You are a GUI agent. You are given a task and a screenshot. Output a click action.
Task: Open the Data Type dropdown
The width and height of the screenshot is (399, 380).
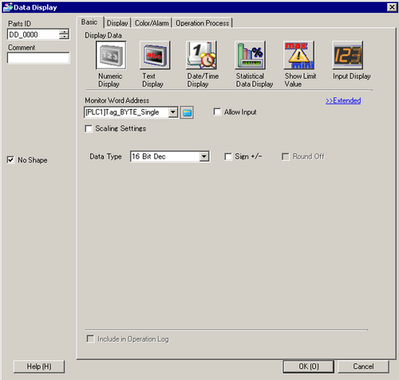(x=204, y=156)
